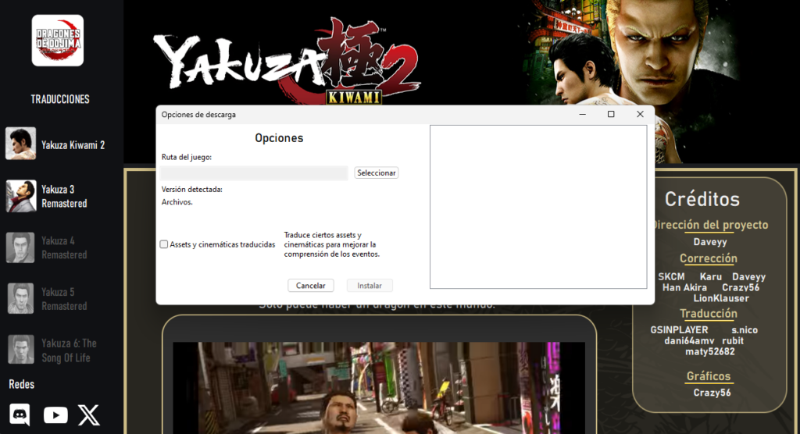The height and width of the screenshot is (434, 800).
Task: Click the empty log panel in dialog
Action: [x=538, y=207]
